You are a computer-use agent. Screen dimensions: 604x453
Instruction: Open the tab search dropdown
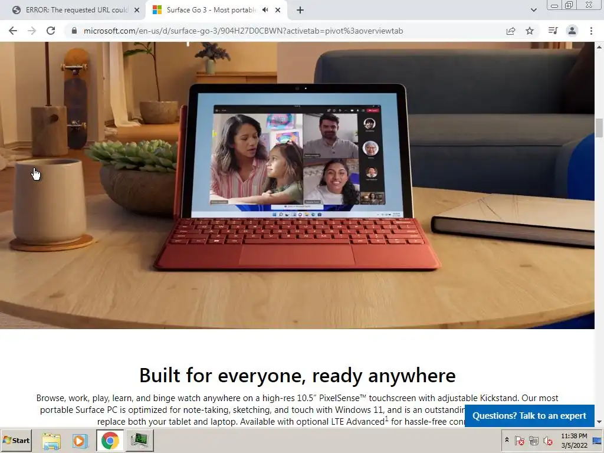pyautogui.click(x=533, y=10)
